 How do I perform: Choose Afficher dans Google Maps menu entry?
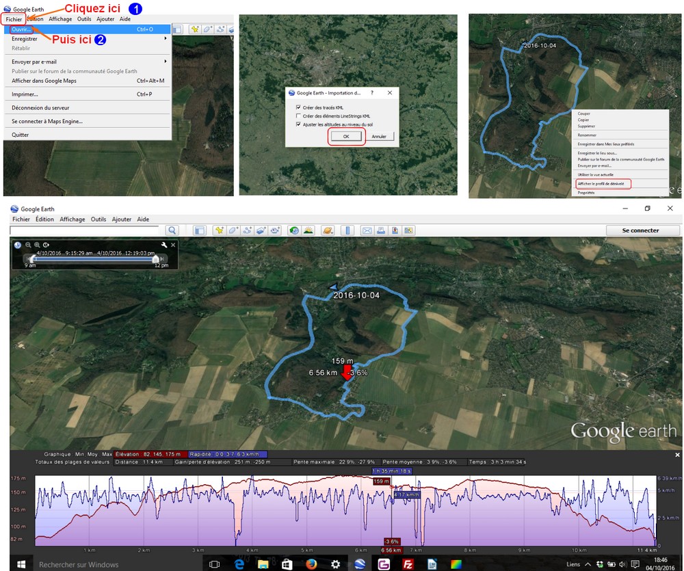88,81
